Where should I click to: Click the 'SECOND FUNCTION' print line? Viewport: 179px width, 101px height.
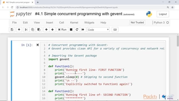[x=93, y=95]
